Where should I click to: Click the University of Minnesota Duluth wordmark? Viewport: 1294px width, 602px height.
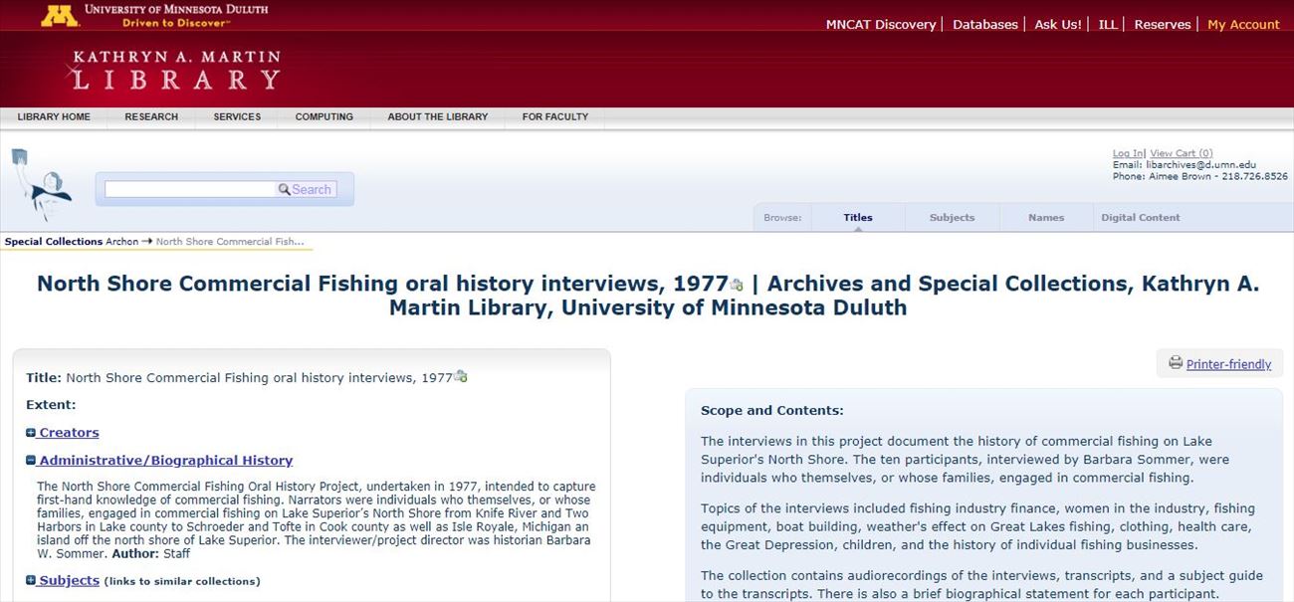click(x=176, y=9)
